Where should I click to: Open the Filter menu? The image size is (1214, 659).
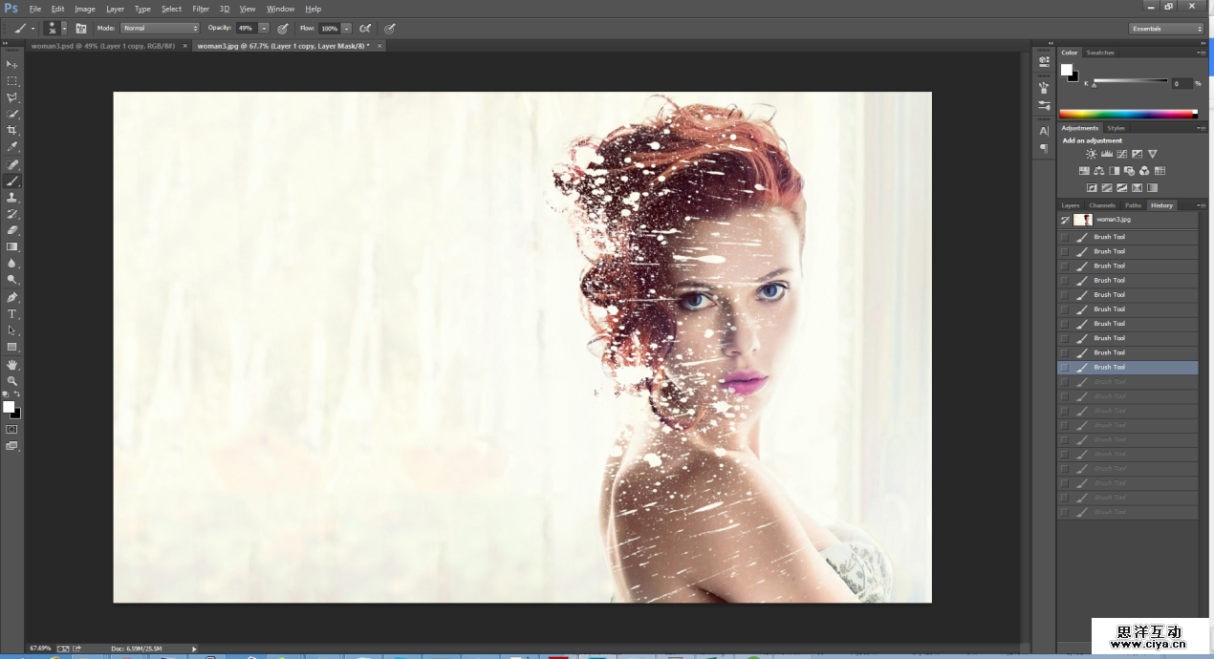click(x=201, y=9)
